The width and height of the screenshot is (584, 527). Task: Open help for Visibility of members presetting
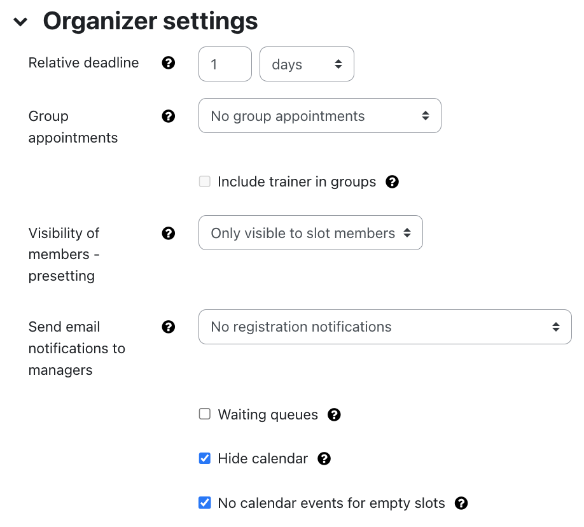(168, 233)
